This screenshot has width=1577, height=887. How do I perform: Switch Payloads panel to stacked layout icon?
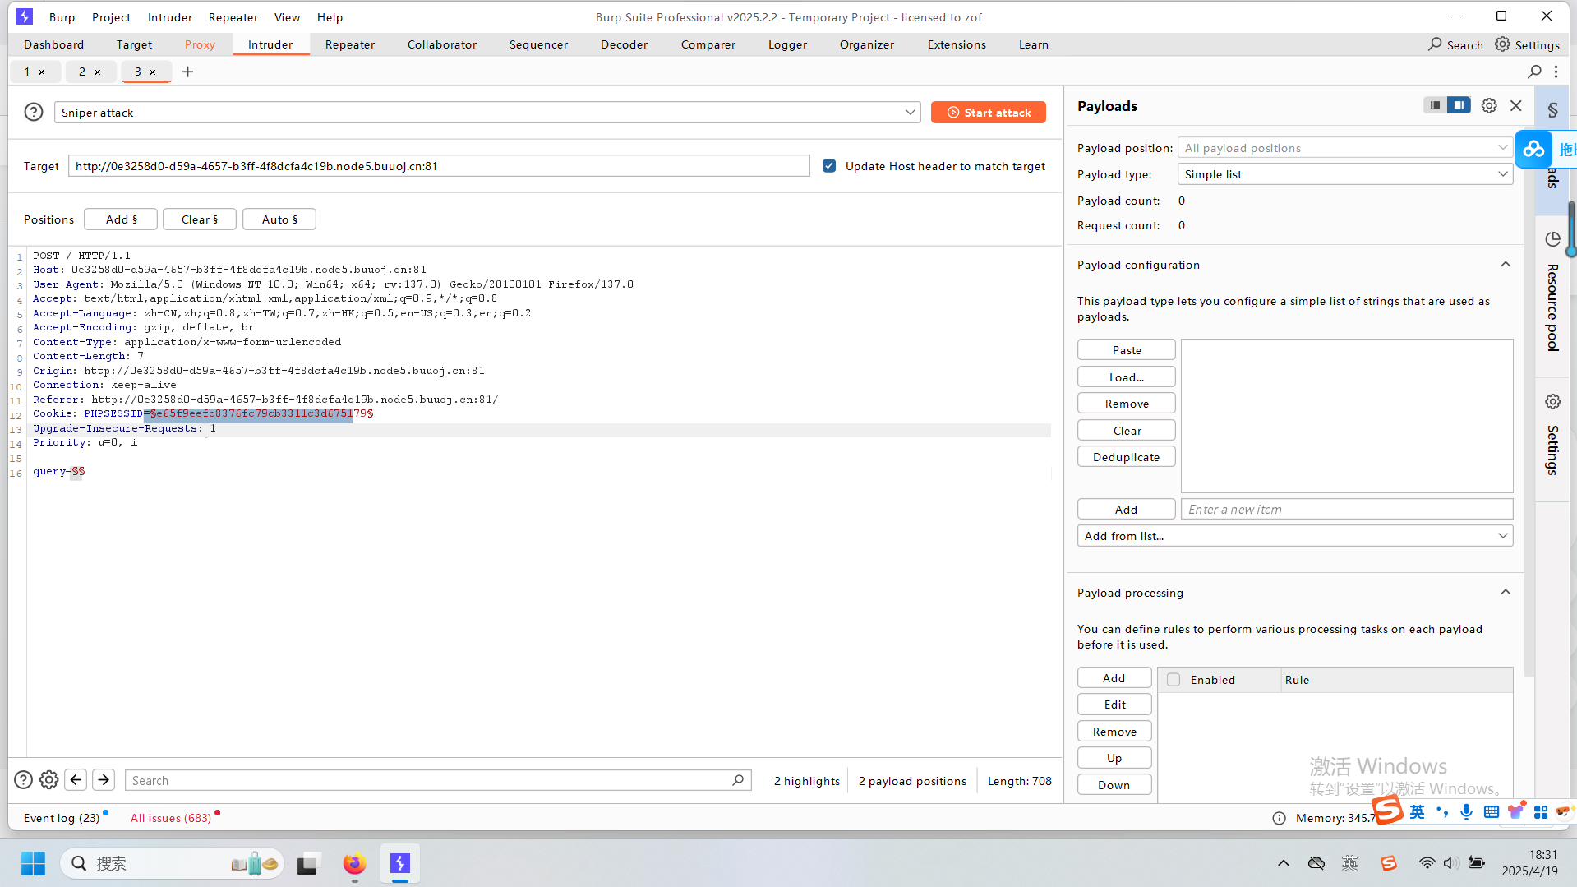click(x=1435, y=105)
